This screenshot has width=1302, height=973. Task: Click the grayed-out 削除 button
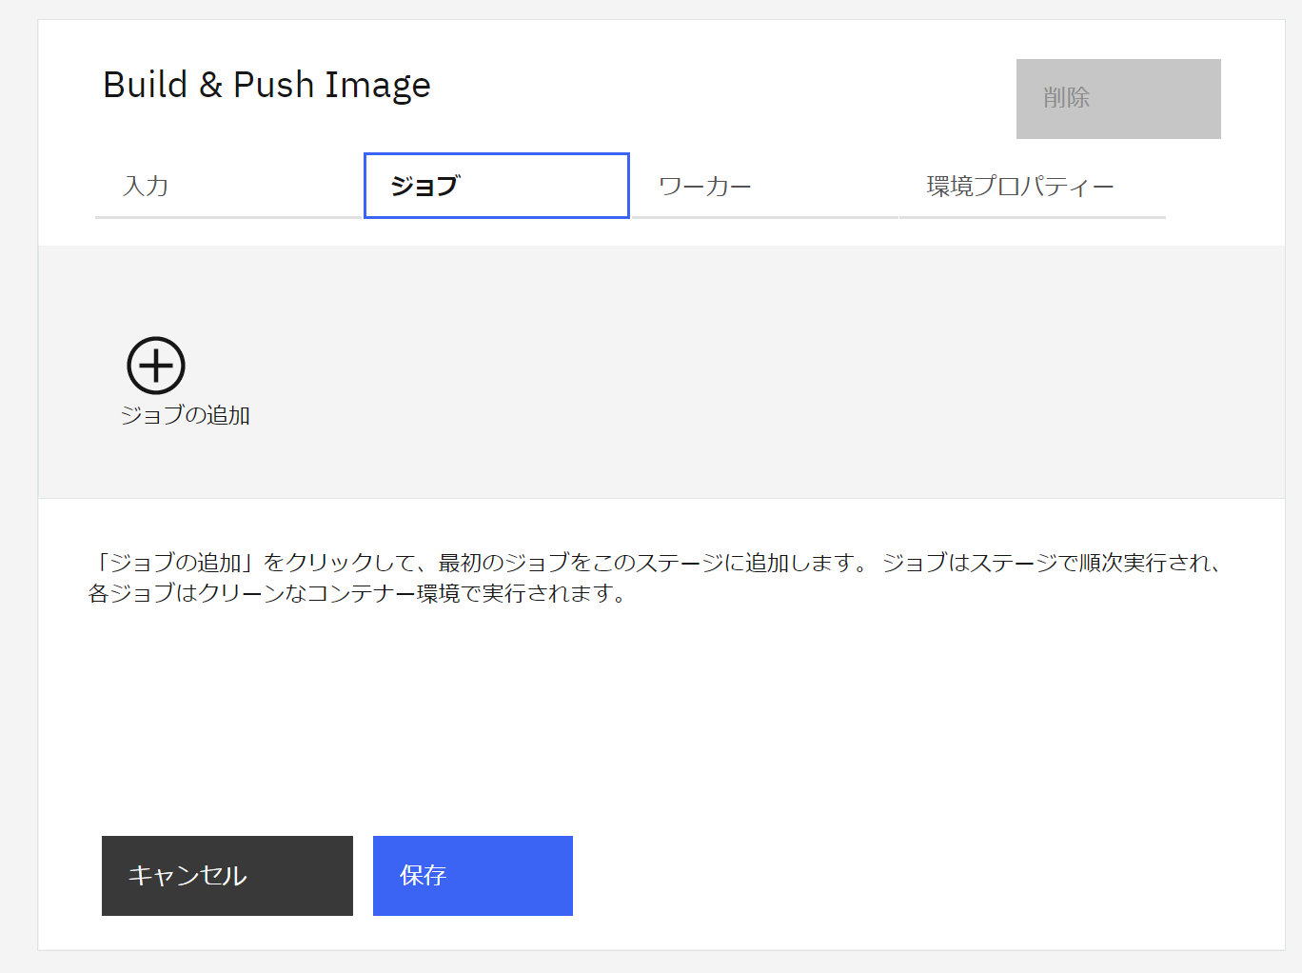coord(1117,99)
